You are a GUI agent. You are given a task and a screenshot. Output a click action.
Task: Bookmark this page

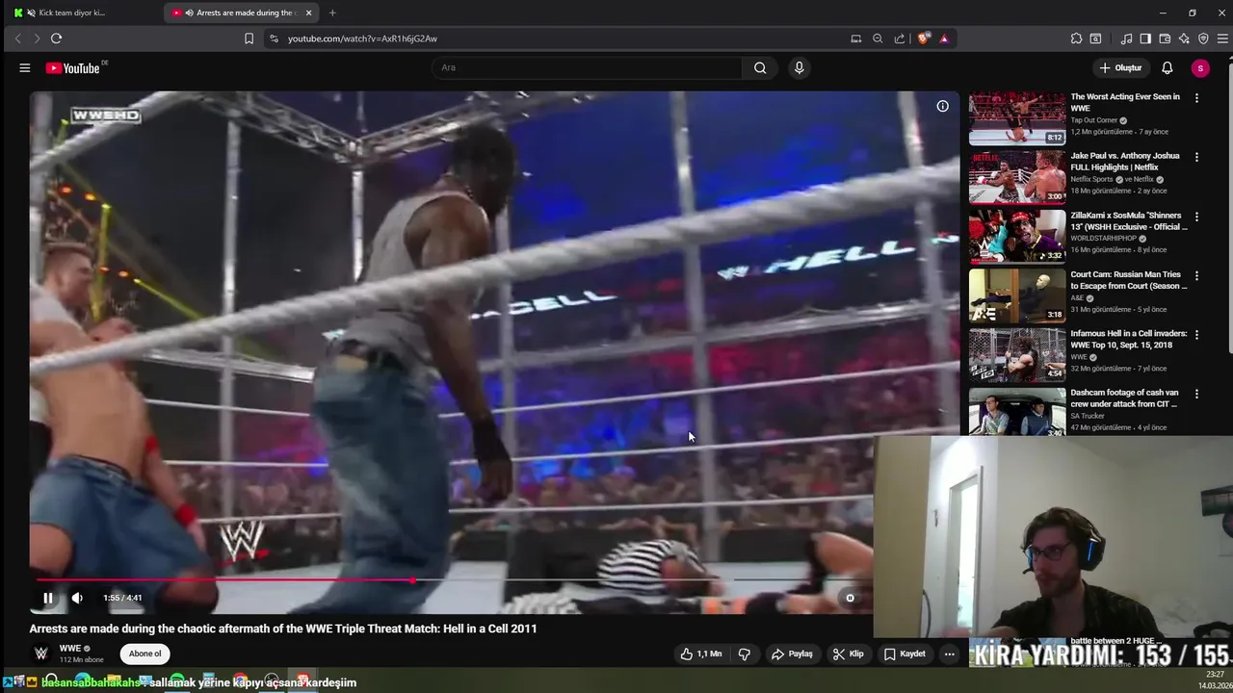pos(249,38)
